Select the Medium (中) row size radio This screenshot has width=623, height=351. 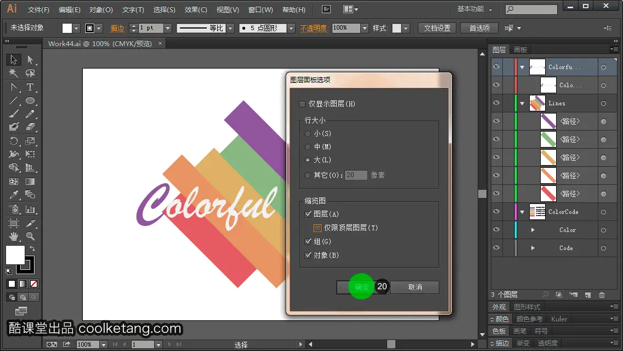point(308,147)
